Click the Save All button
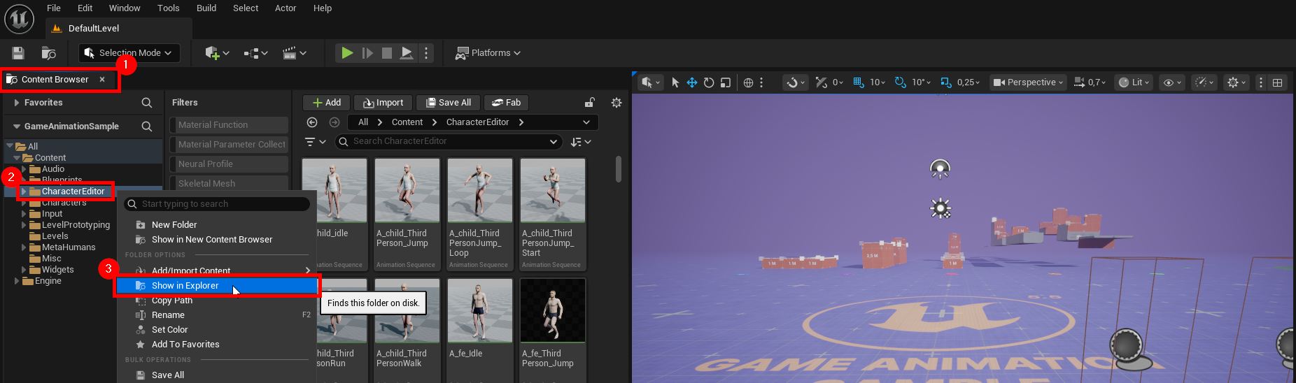1296x383 pixels. coord(449,103)
